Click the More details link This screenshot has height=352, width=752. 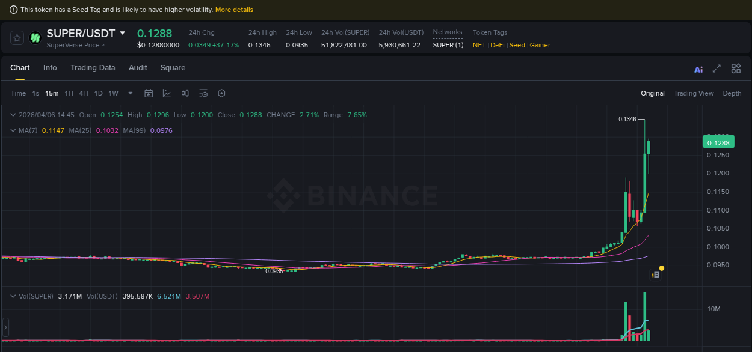tap(234, 10)
